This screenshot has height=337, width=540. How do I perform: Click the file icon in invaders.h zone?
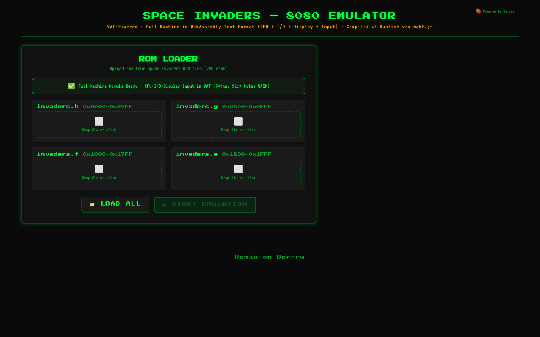click(99, 121)
